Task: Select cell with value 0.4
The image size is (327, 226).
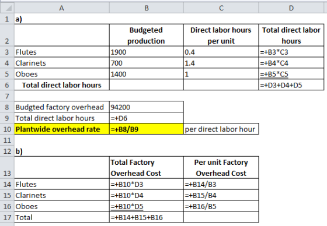Action: coord(221,52)
